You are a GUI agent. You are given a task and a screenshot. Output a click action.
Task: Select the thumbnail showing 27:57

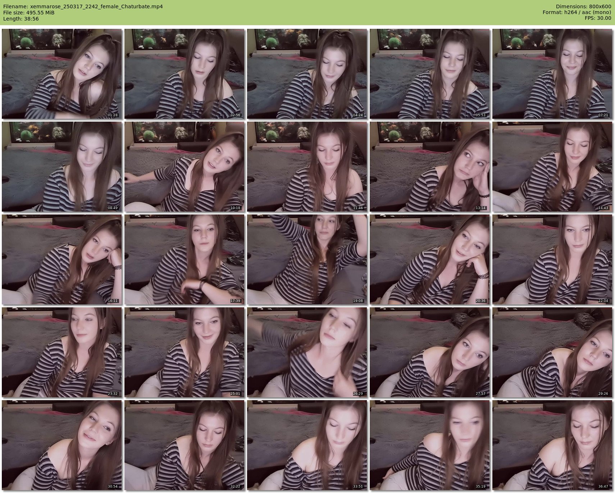pyautogui.click(x=430, y=352)
